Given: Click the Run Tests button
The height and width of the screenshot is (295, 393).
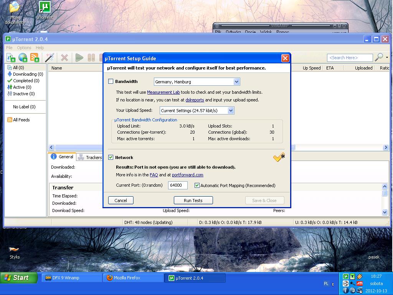Looking at the screenshot, I should pyautogui.click(x=193, y=201).
